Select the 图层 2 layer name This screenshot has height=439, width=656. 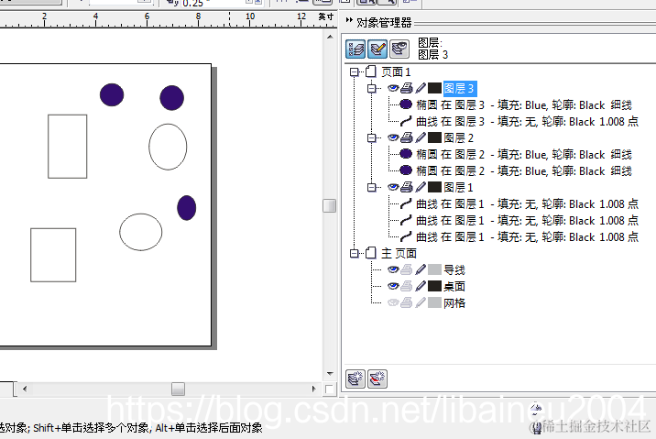point(458,137)
